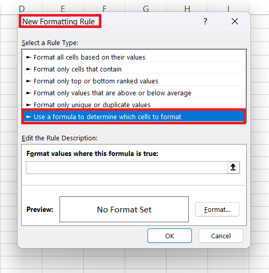
Task: Click the 'No Format Set' preview box
Action: coord(124,209)
